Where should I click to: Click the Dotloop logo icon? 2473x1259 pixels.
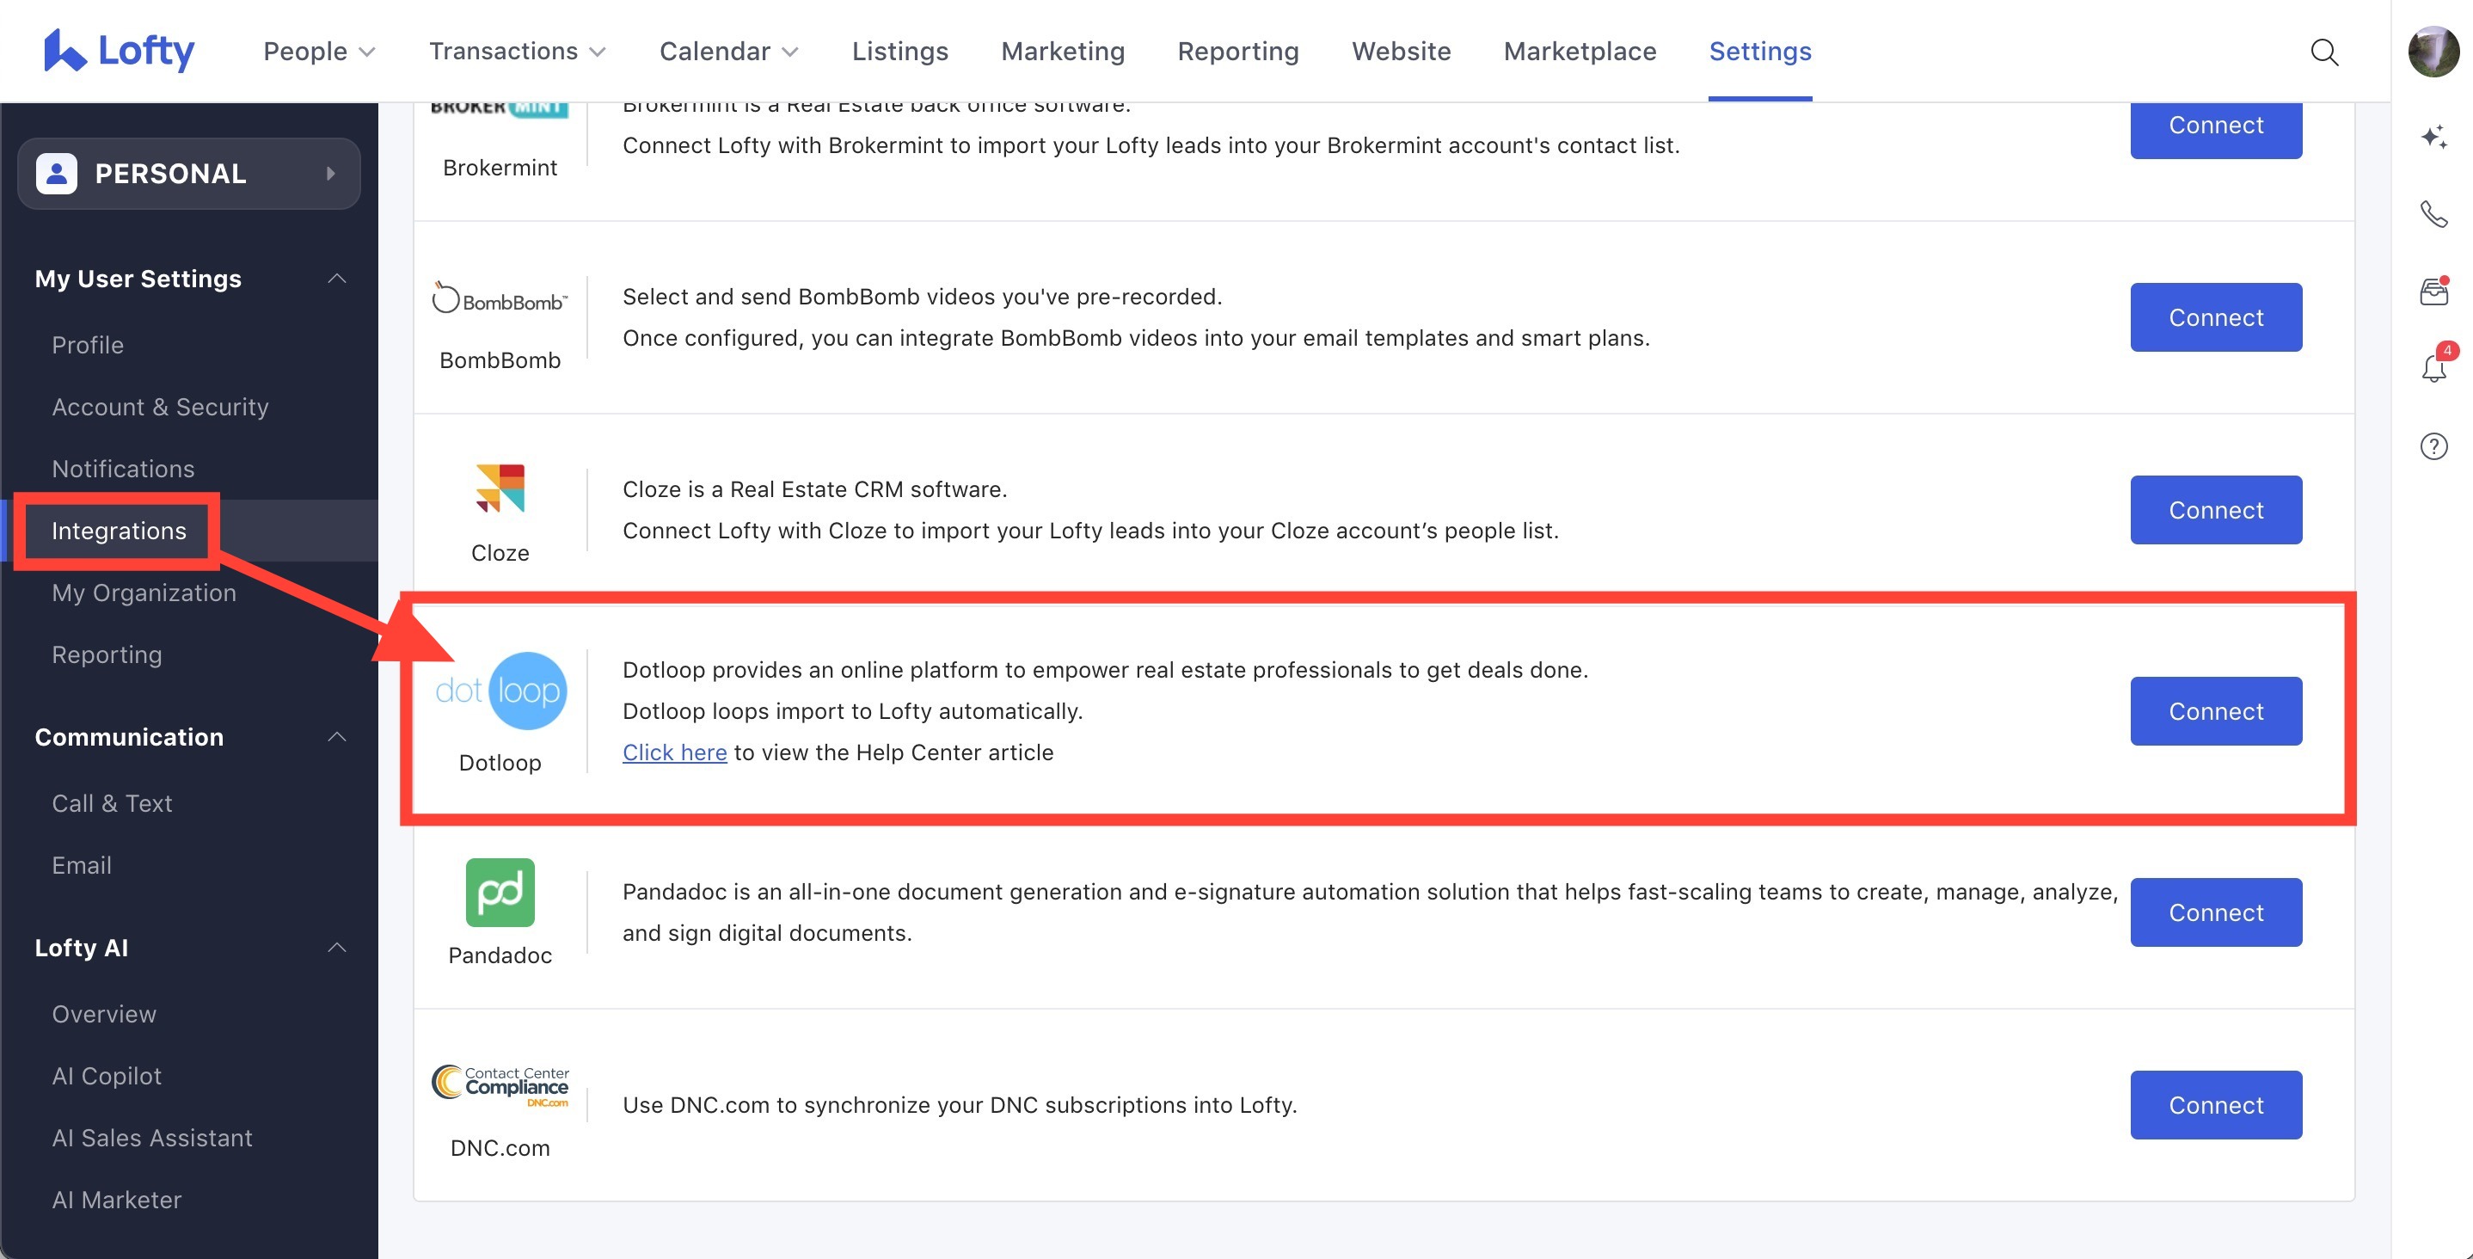[500, 691]
